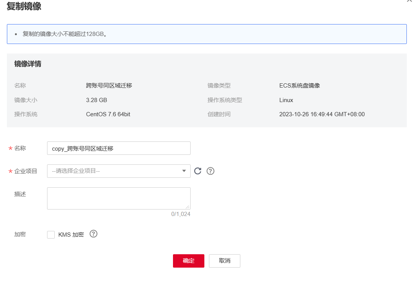Select creation time 2023-10-26 16:49:44
The height and width of the screenshot is (281, 416).
[x=306, y=114]
